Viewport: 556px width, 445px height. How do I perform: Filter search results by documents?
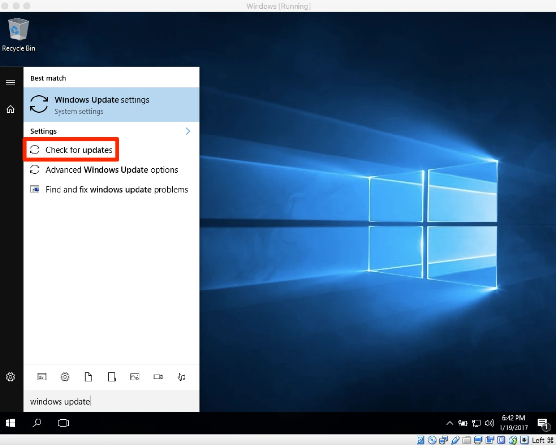tap(88, 377)
